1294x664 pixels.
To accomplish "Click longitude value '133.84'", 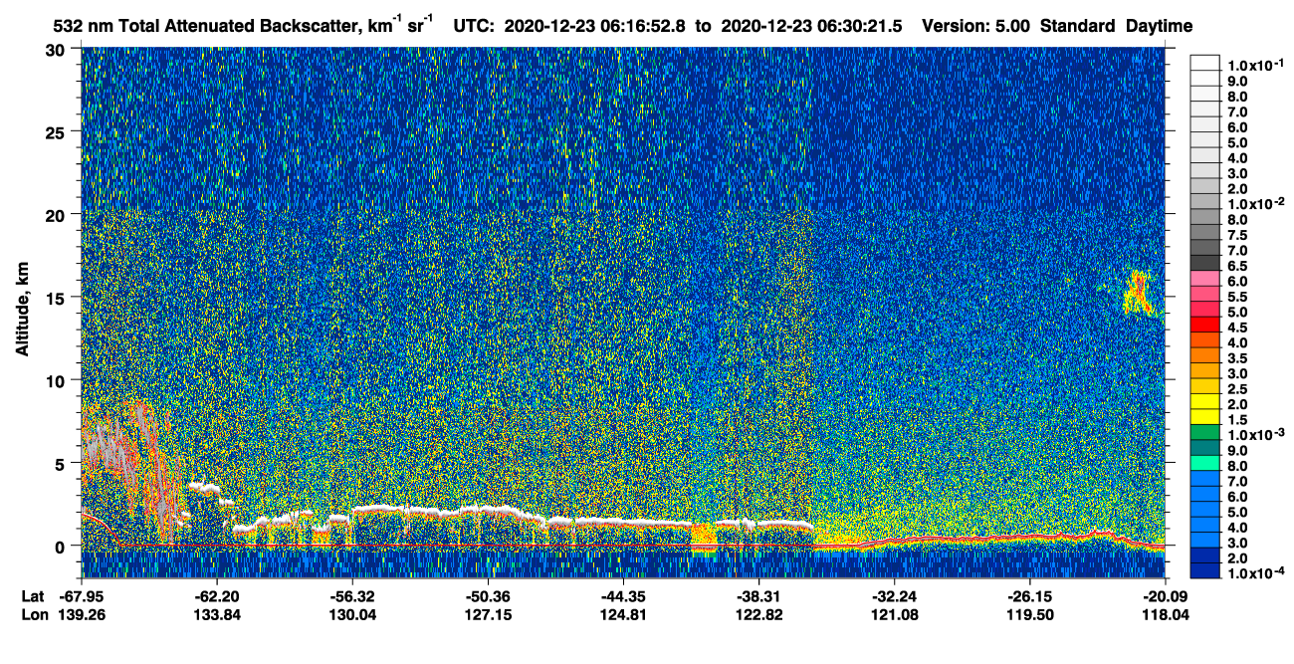I will click(x=216, y=614).
